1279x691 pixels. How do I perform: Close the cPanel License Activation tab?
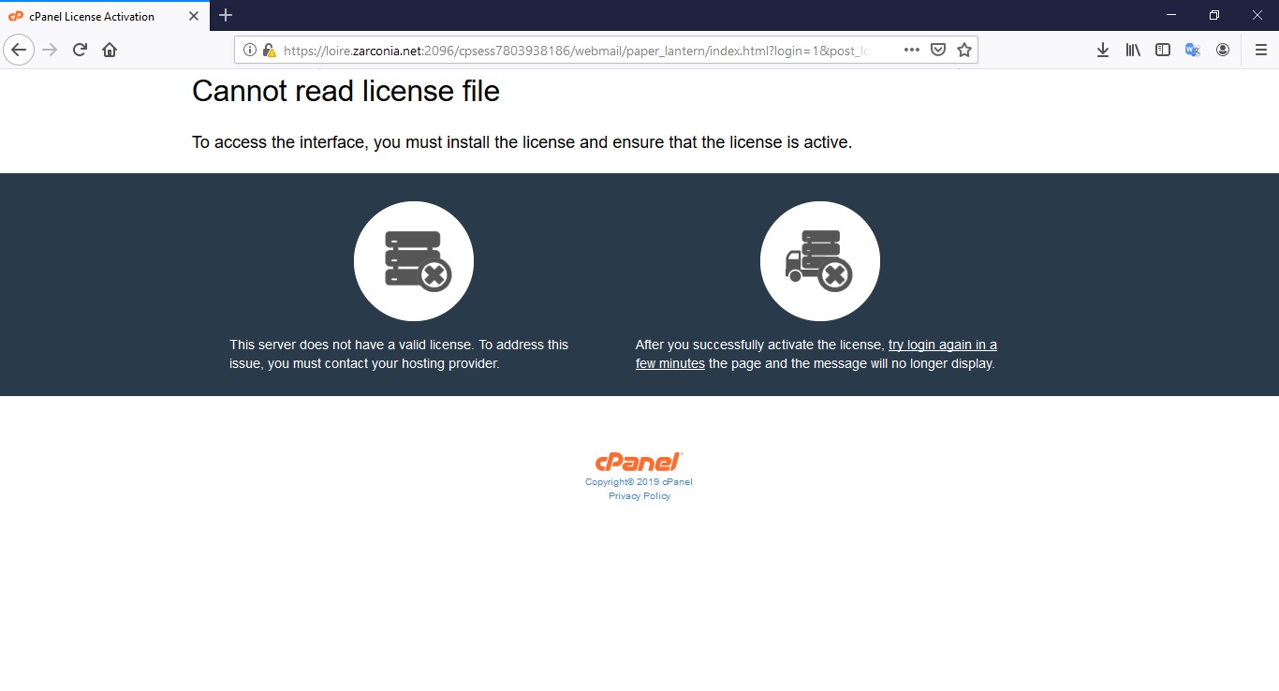[194, 16]
